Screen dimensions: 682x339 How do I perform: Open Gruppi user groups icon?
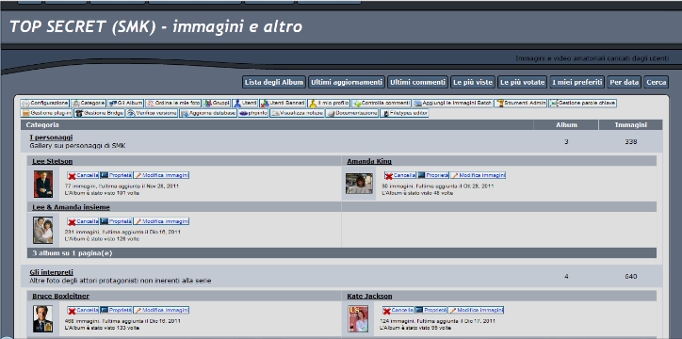click(217, 103)
